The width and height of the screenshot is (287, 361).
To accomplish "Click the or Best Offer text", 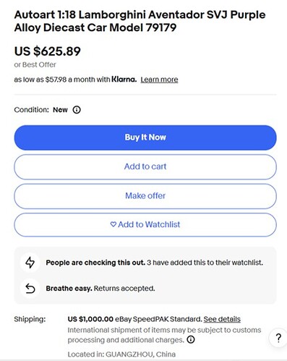I will tap(35, 64).
